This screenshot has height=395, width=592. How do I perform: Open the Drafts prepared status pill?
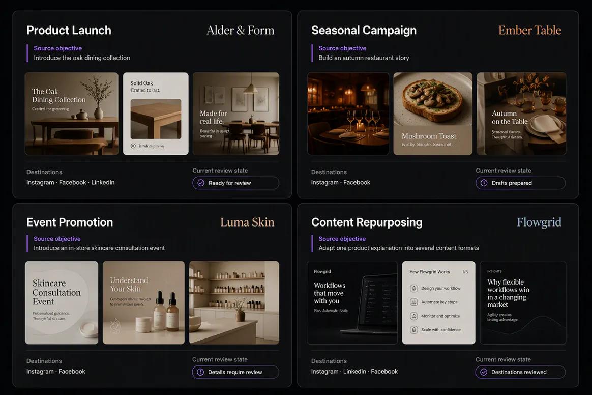[520, 183]
